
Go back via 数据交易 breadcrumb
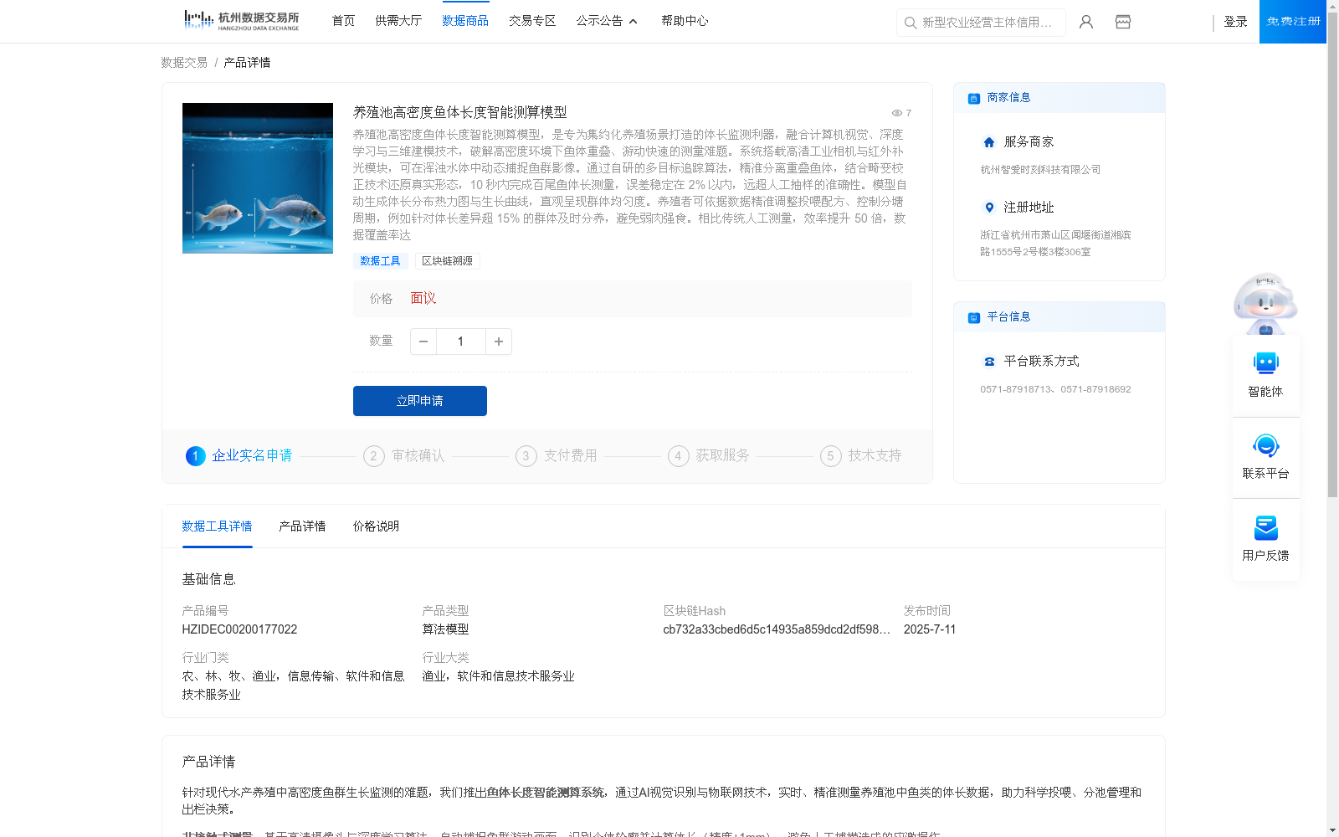pyautogui.click(x=184, y=63)
